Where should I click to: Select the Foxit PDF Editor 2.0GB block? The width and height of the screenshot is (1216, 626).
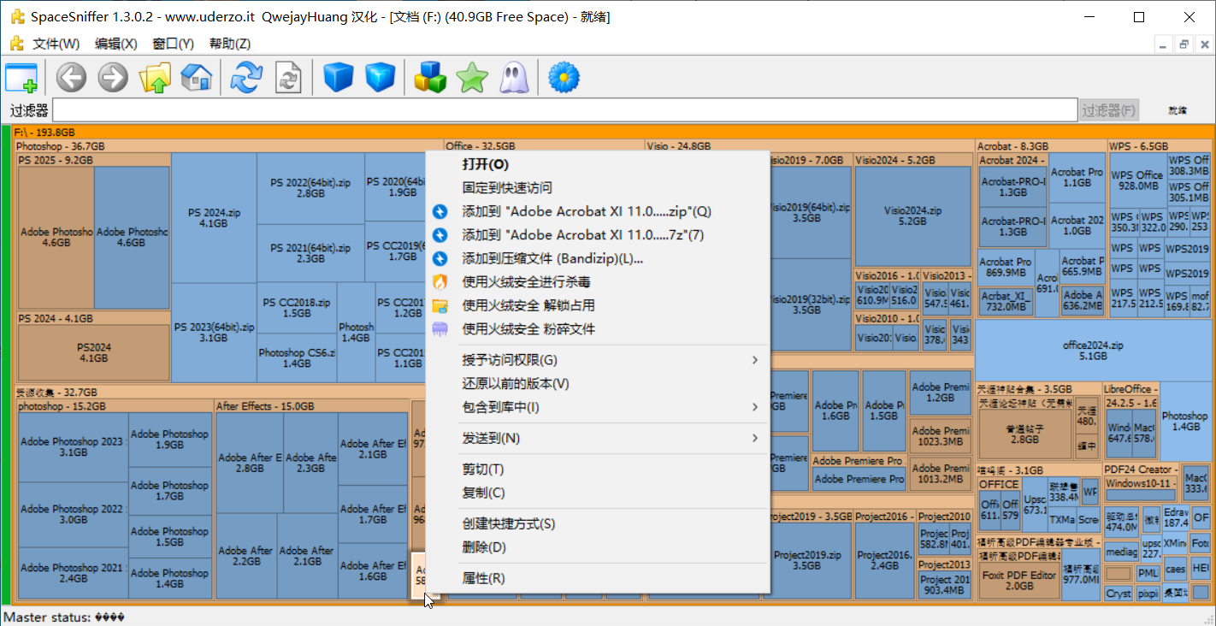click(1018, 581)
